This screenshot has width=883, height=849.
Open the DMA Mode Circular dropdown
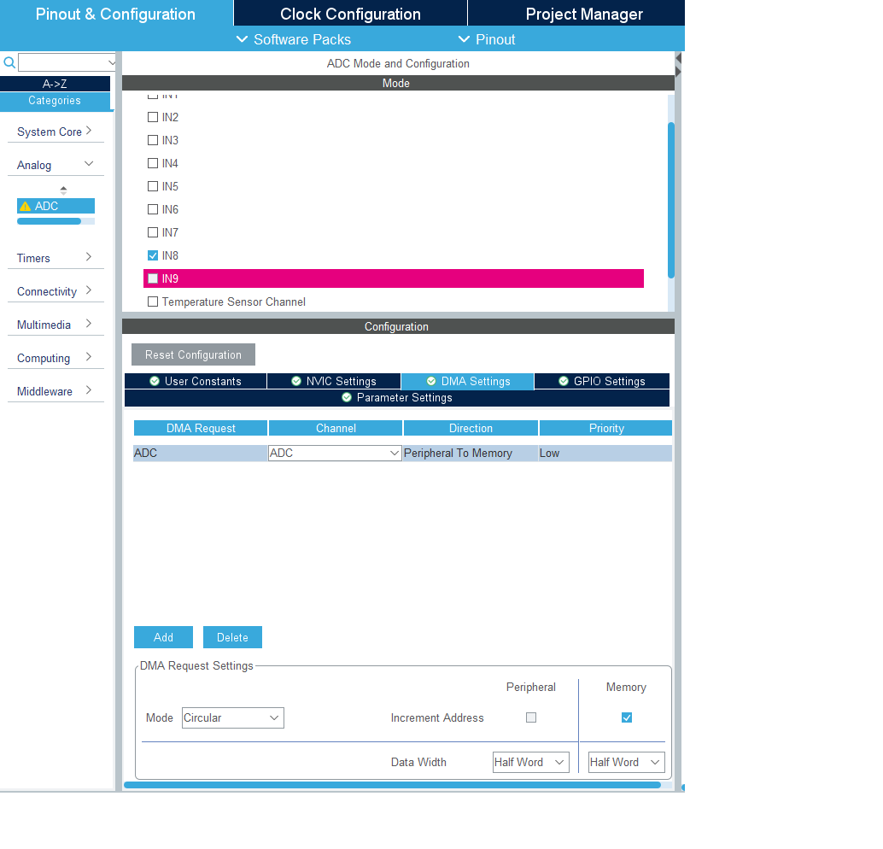[232, 717]
